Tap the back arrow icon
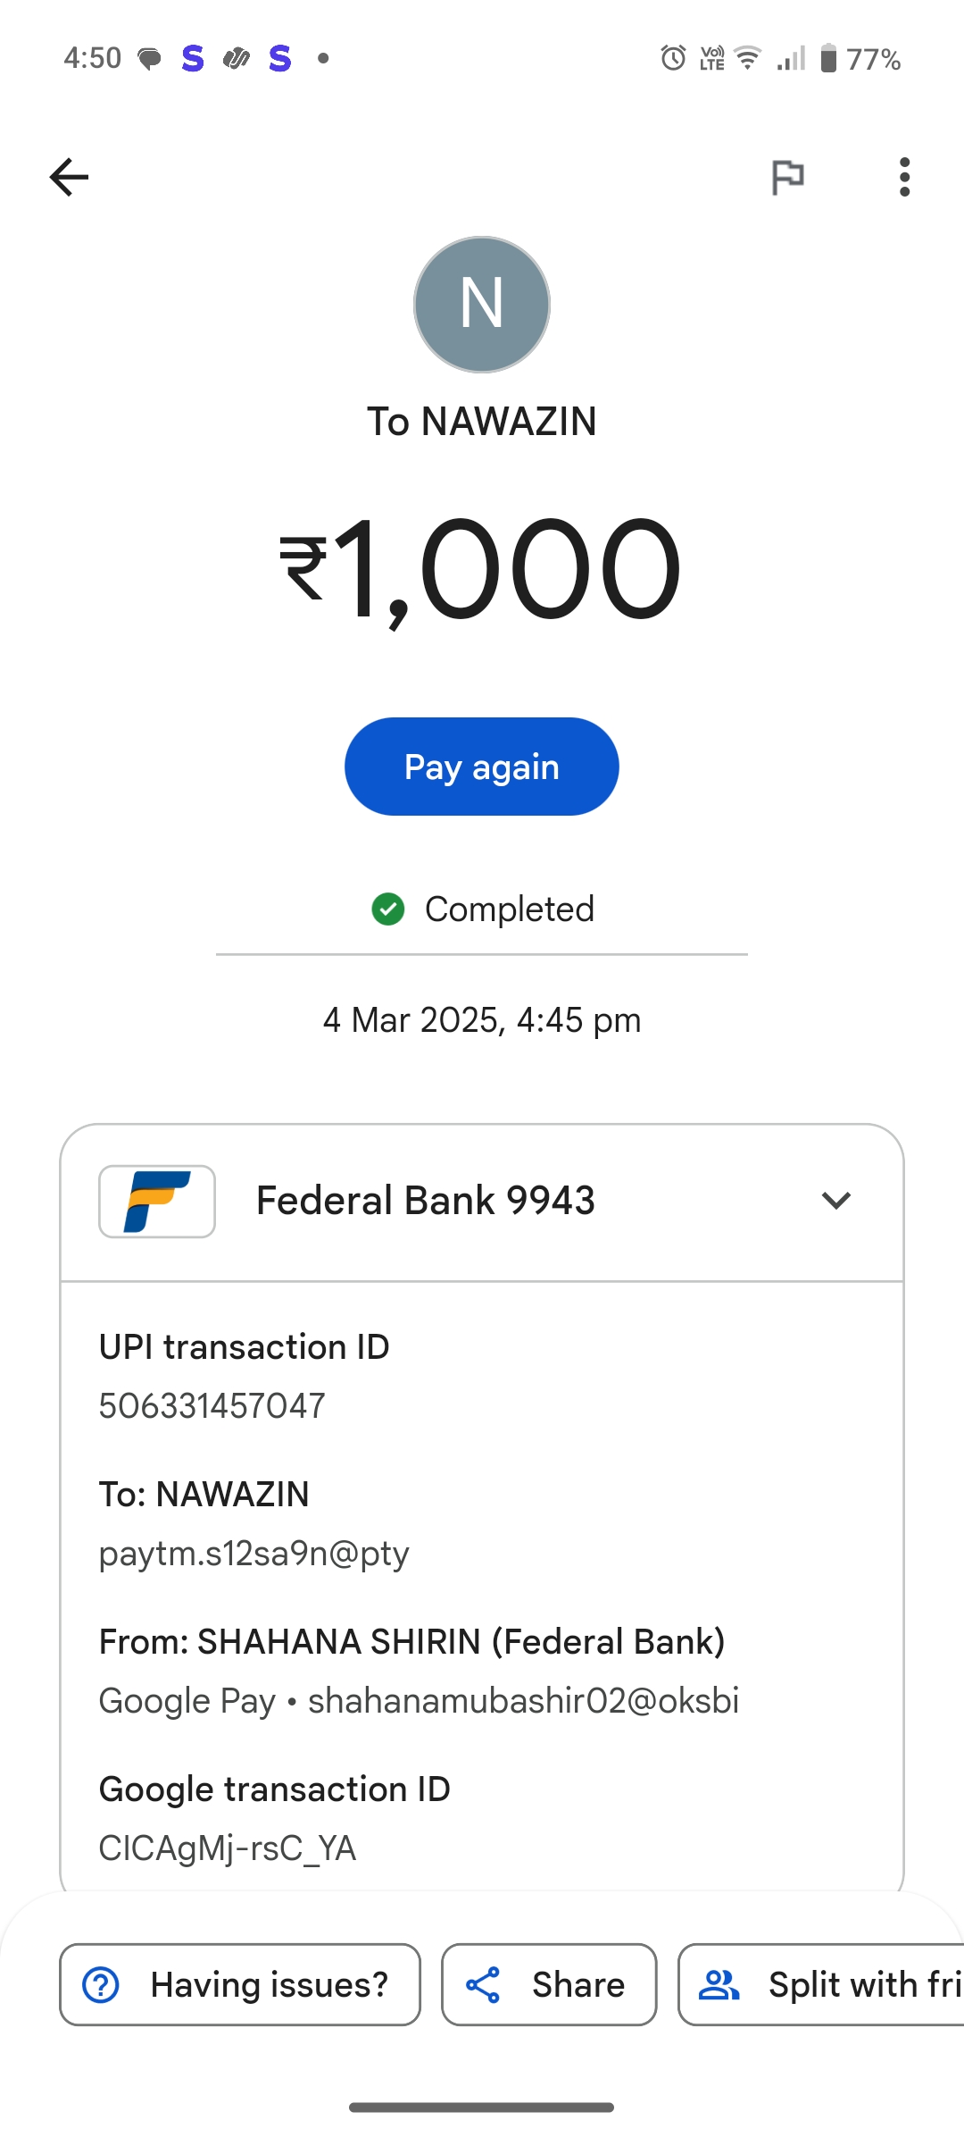 click(x=69, y=177)
